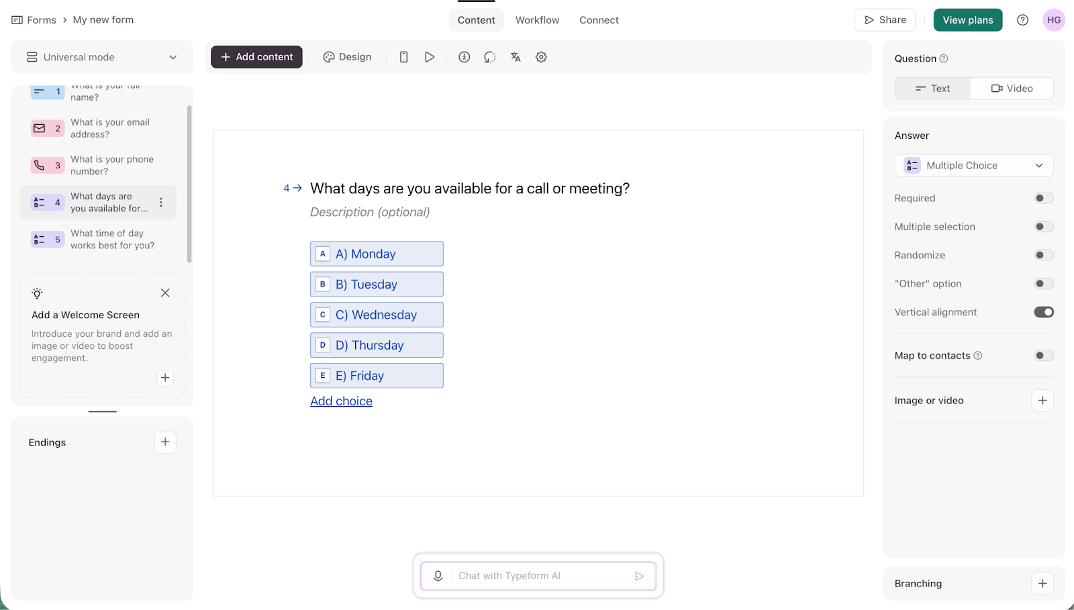
Task: Click the recall information icon
Action: point(489,57)
